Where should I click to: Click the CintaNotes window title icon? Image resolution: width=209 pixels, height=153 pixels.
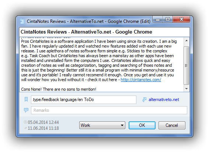coord(22,21)
